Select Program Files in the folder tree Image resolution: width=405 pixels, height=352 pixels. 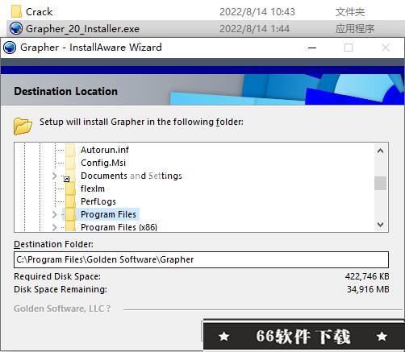pos(108,214)
